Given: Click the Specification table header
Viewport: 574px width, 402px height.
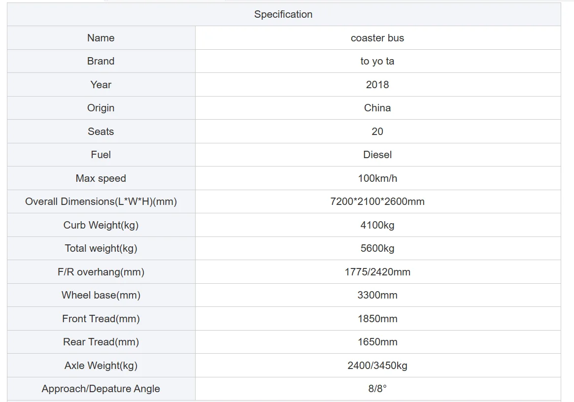Looking at the screenshot, I should (x=283, y=14).
